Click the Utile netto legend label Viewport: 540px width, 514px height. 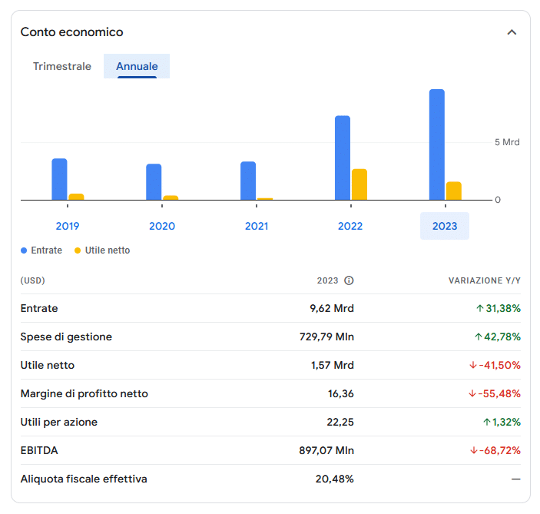point(108,250)
